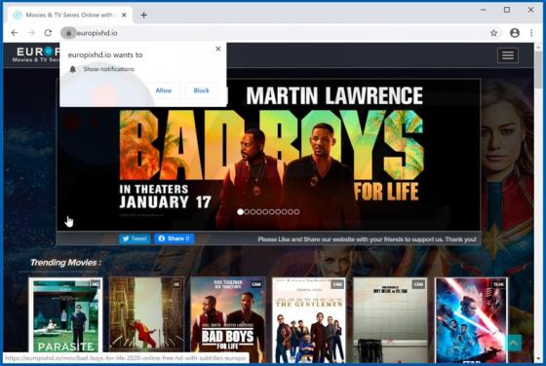
Task: Click the Show notifications text
Action: (x=108, y=69)
